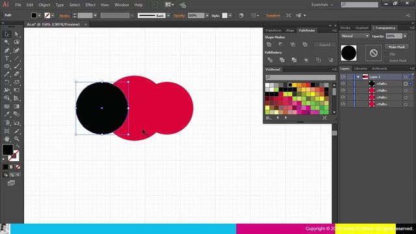Open Recolor Artwork from control bar
The height and width of the screenshot is (234, 416).
241,16
